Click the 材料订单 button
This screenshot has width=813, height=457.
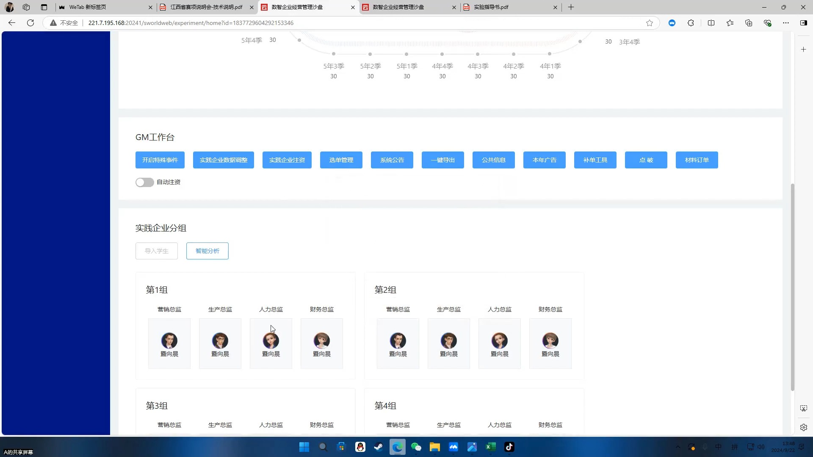click(x=697, y=160)
